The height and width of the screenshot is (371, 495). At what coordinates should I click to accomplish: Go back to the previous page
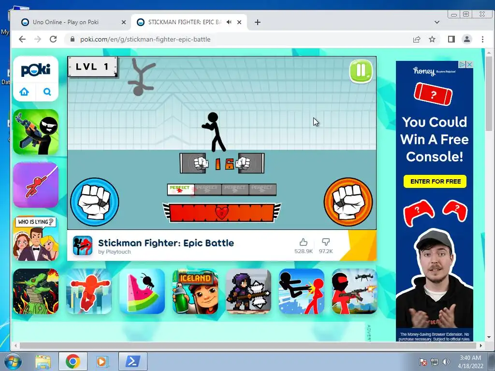pos(22,39)
